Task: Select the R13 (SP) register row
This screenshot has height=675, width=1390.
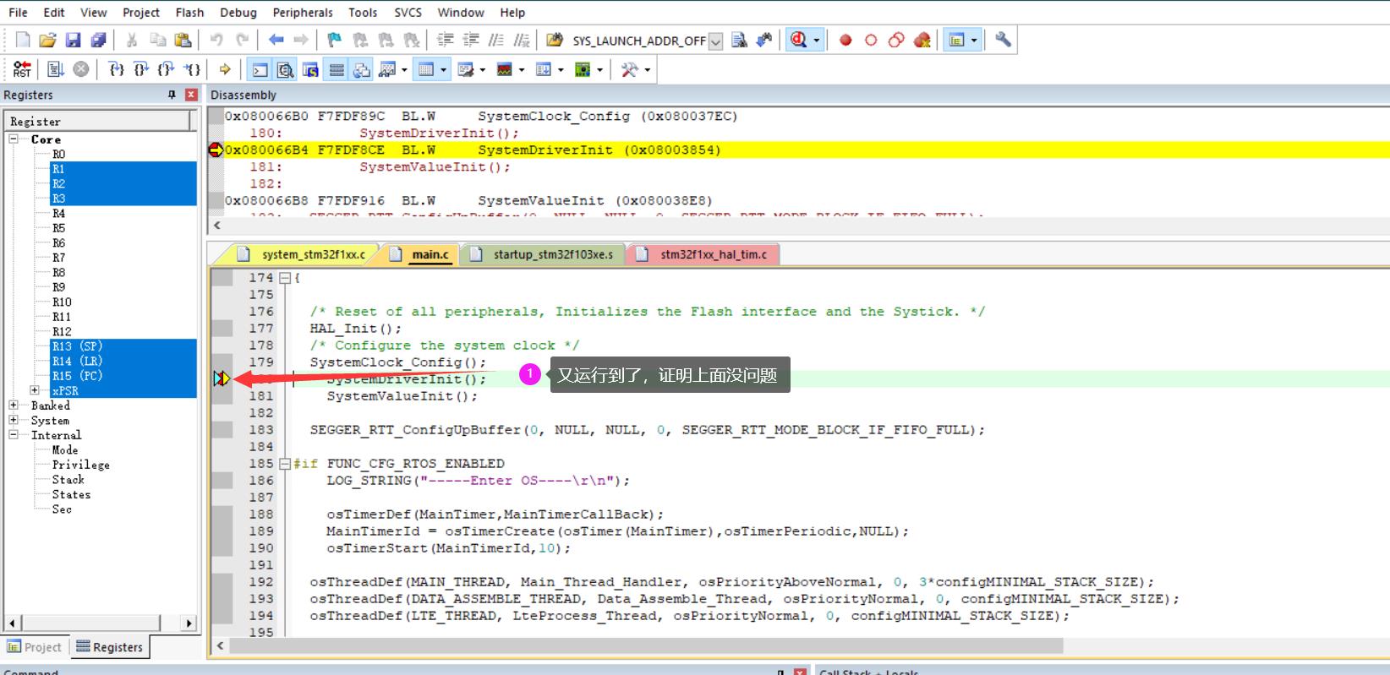Action: (123, 346)
